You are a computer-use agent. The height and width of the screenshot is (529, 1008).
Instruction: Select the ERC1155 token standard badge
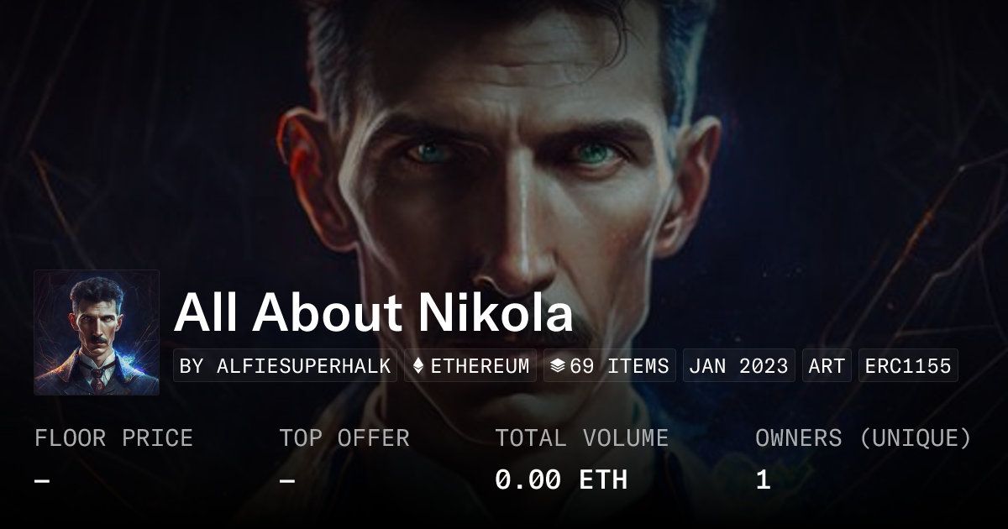click(x=908, y=366)
